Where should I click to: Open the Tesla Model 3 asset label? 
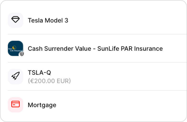(x=48, y=20)
